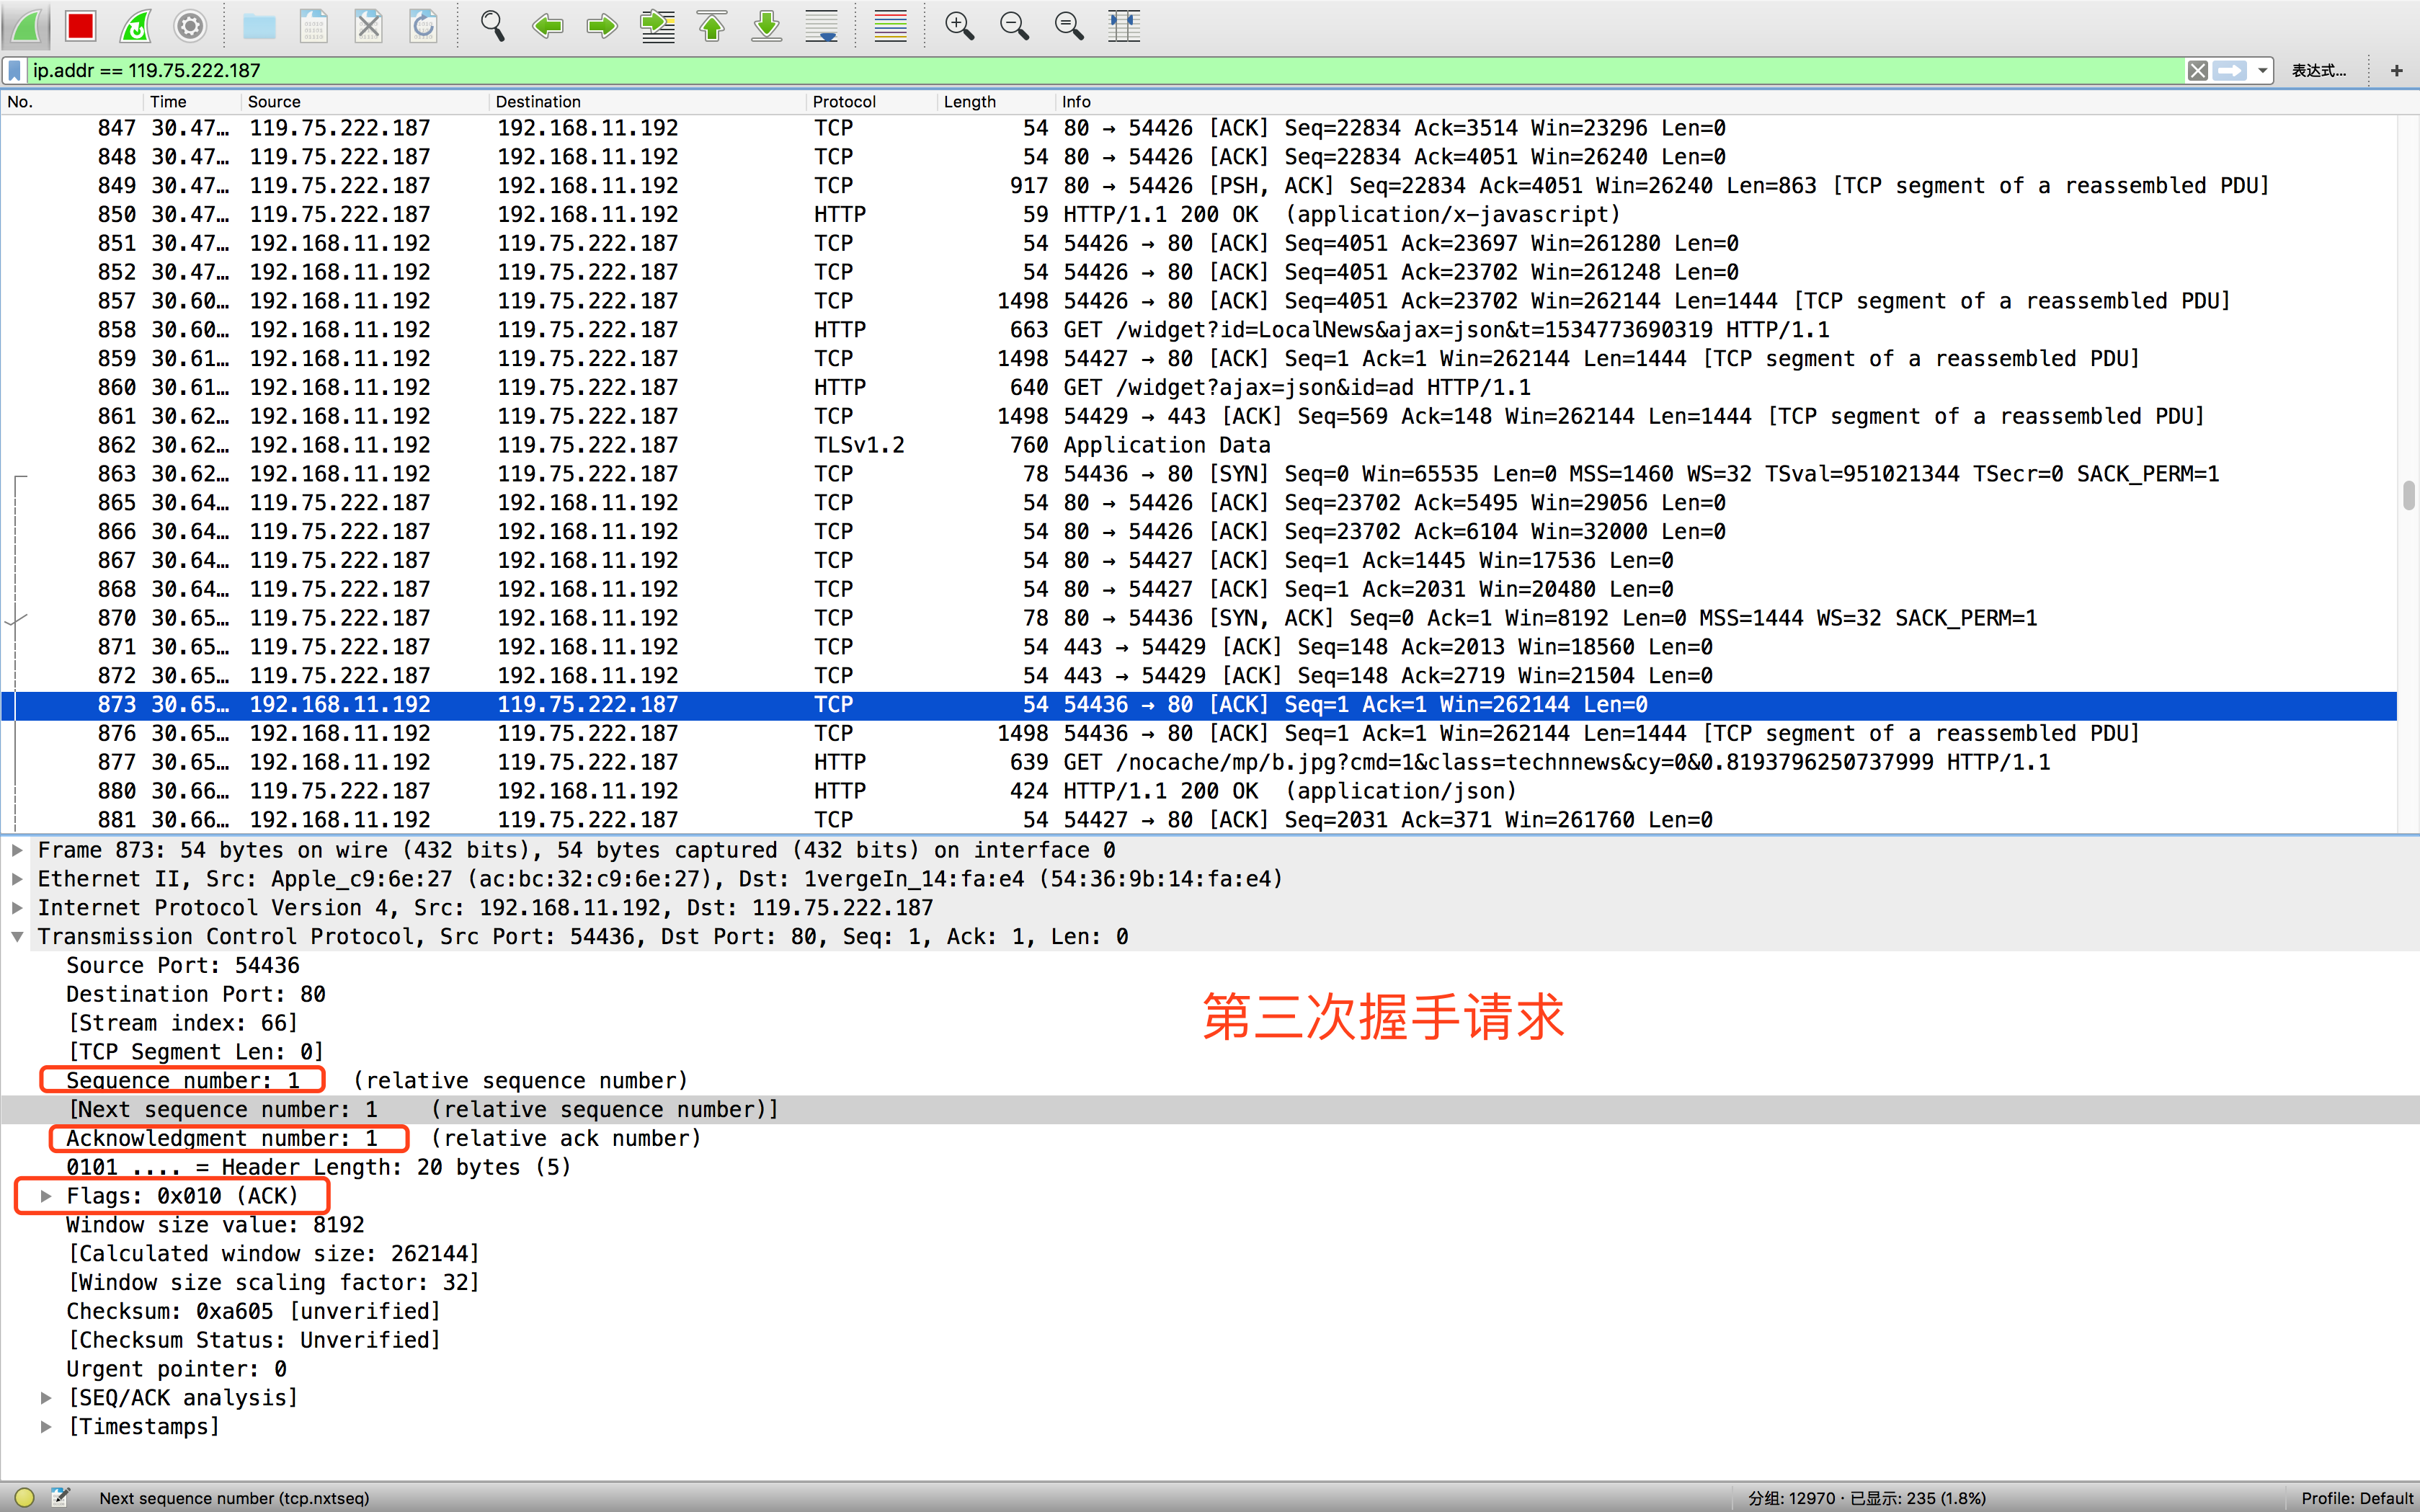Select packet 870 SYN, ACK row
The height and width of the screenshot is (1512, 2420).
tap(1199, 618)
